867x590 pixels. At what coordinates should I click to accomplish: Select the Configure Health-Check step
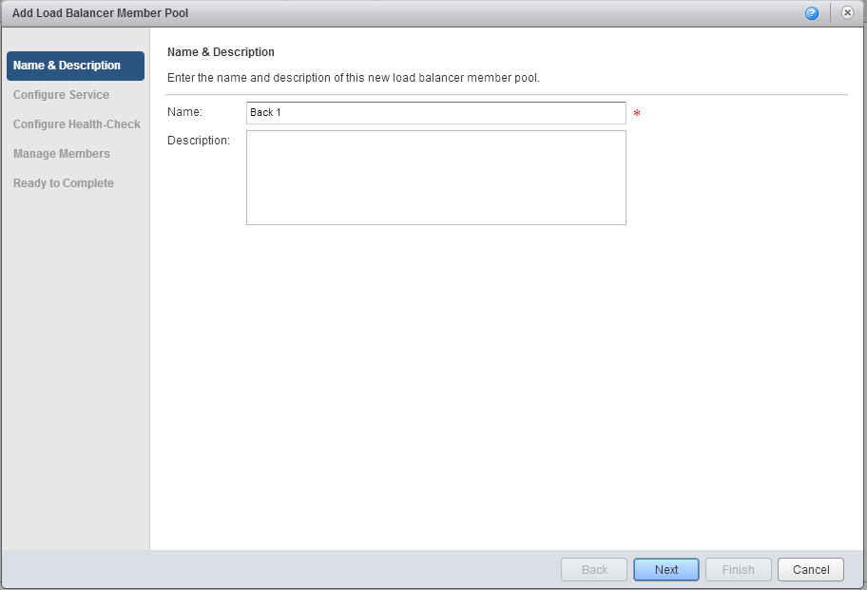click(x=76, y=124)
